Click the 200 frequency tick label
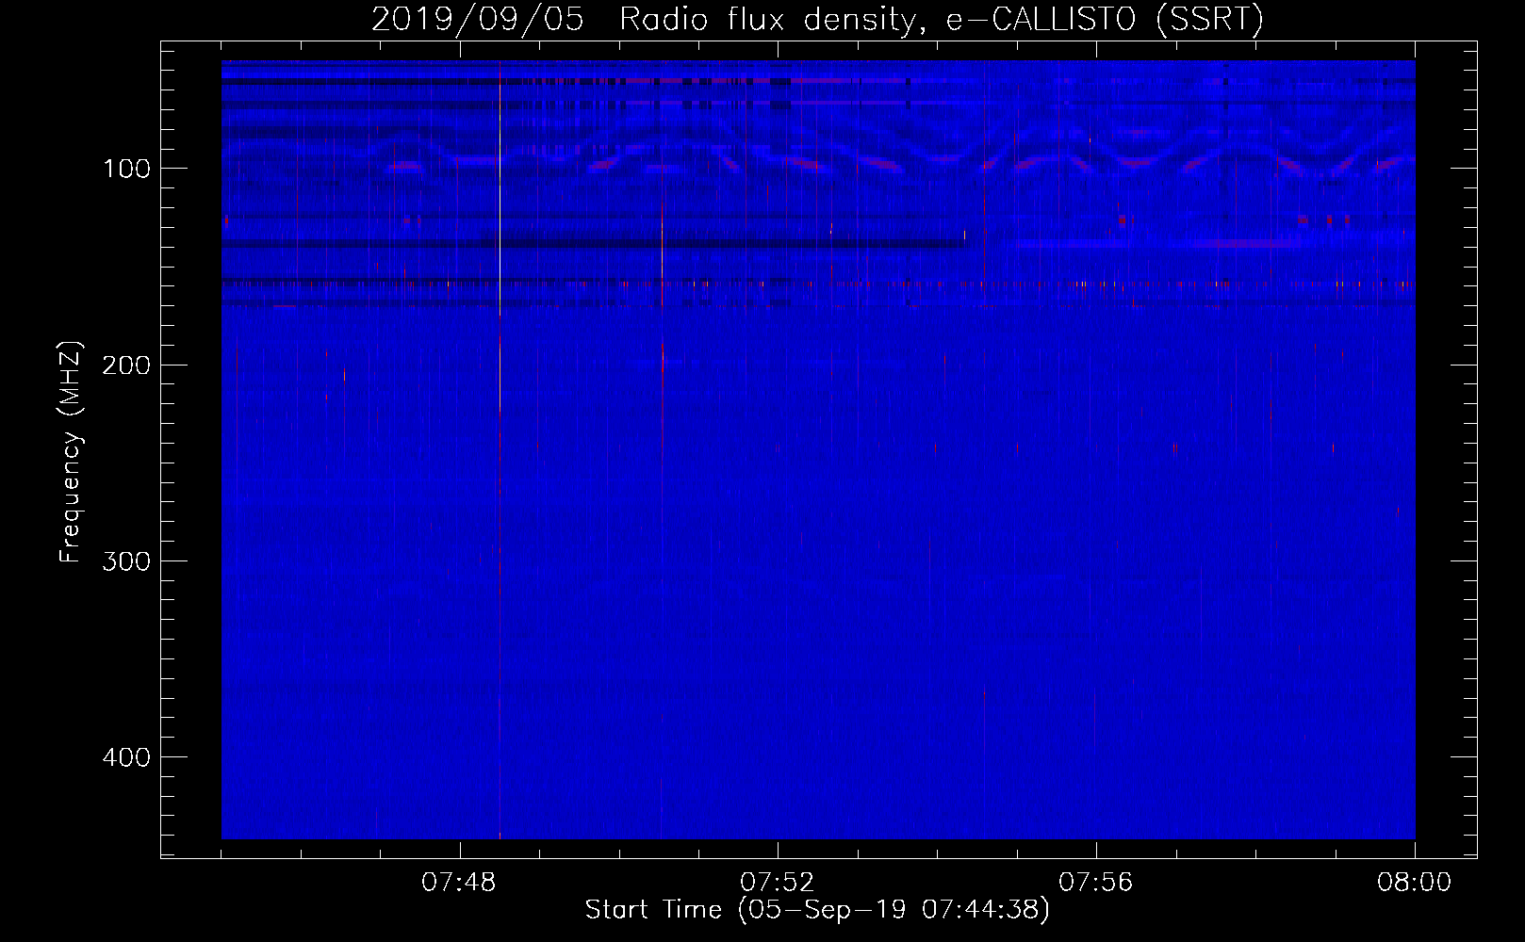Screen dimensions: 1525x942 pyautogui.click(x=127, y=365)
